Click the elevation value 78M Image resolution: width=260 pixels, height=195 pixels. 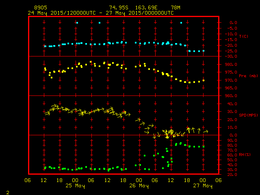click(x=175, y=8)
